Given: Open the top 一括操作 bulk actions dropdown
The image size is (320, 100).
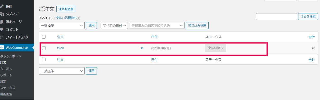Looking at the screenshot, I should point(62,26).
